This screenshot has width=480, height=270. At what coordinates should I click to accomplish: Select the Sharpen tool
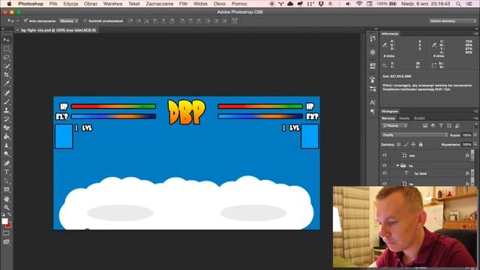(x=7, y=145)
